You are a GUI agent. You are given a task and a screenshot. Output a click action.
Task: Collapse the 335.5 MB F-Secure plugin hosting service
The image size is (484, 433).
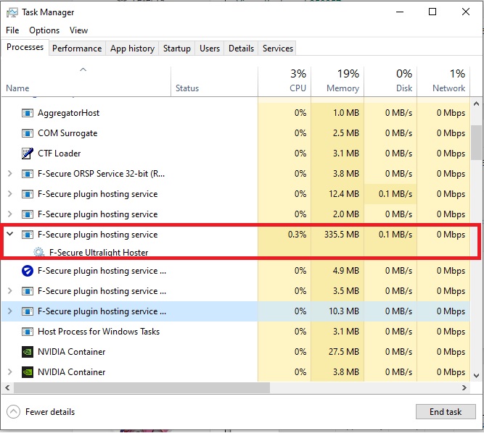(10, 234)
